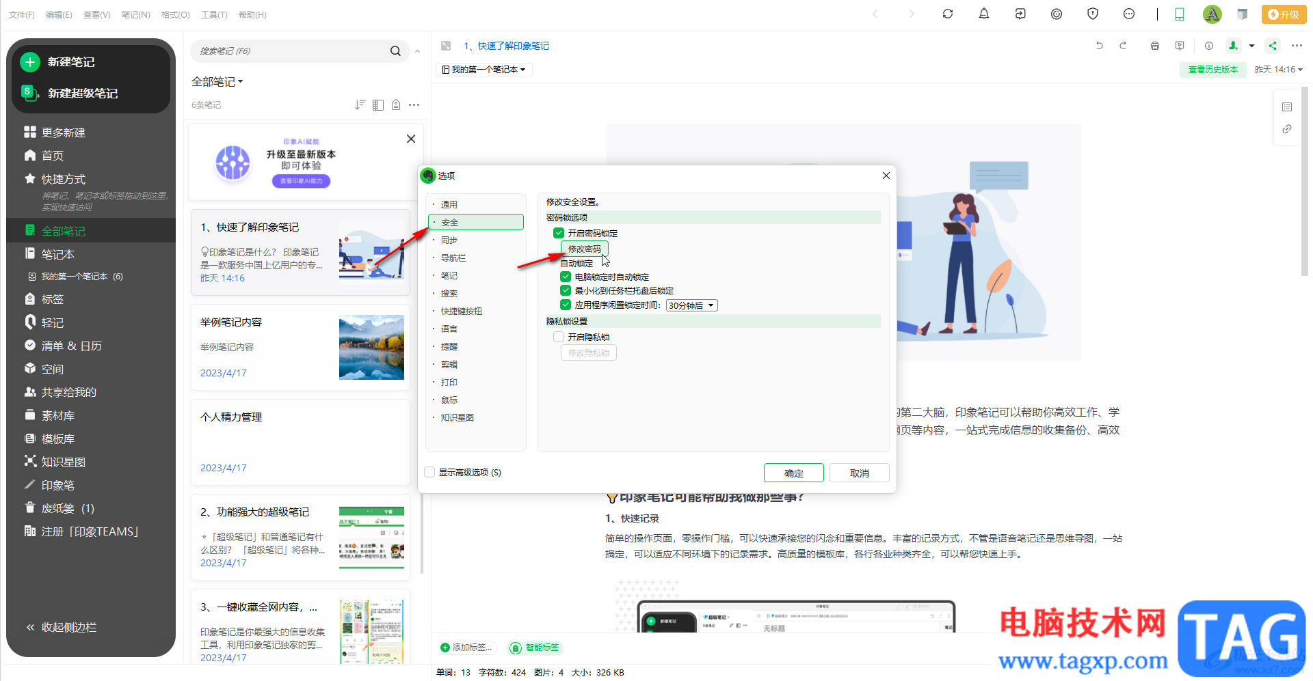Open the note outline panel icon
The height and width of the screenshot is (681, 1313).
(1287, 107)
